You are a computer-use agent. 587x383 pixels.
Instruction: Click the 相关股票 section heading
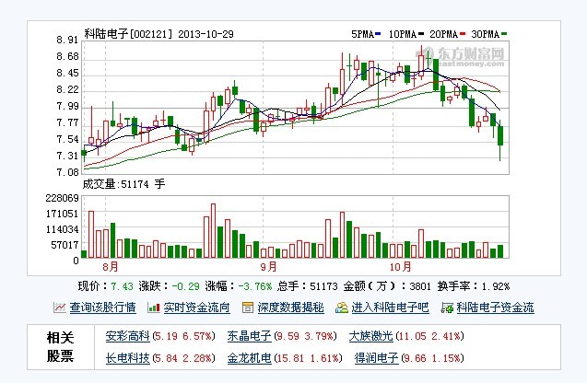pyautogui.click(x=60, y=347)
